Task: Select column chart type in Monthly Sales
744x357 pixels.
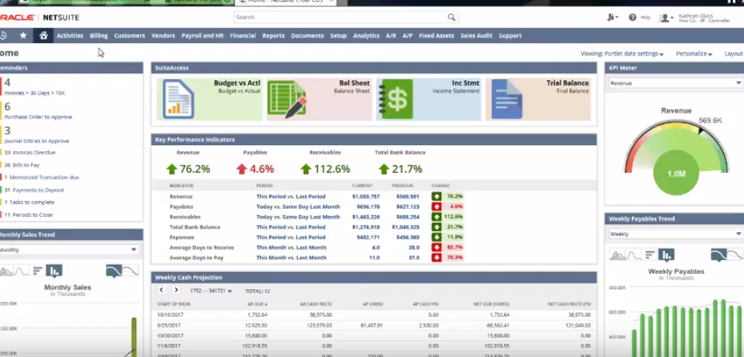Action: tap(55, 271)
